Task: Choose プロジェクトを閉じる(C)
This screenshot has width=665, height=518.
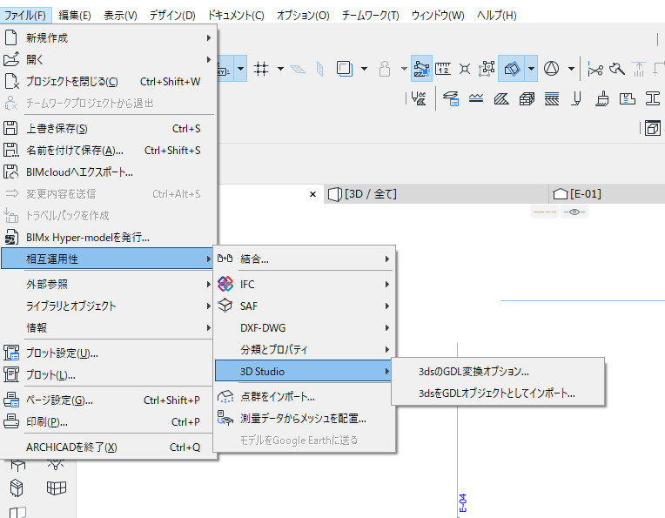Action: point(108,82)
